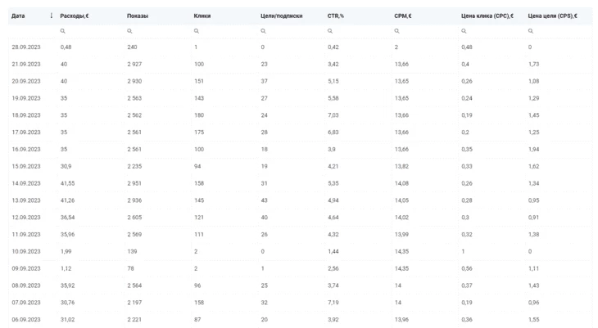The image size is (598, 328).
Task: Click the search icon under Показы column
Action: point(129,31)
